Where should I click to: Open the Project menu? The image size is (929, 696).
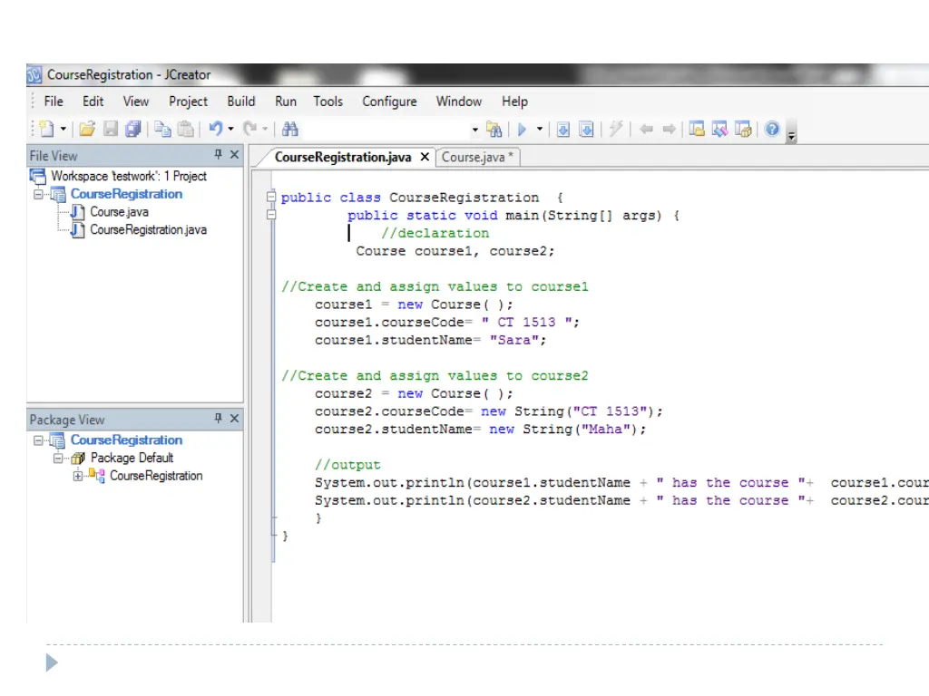[x=189, y=101]
